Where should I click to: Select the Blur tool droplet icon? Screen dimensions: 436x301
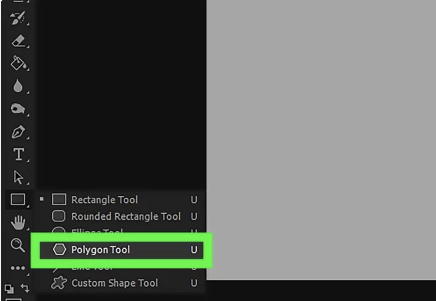point(17,86)
